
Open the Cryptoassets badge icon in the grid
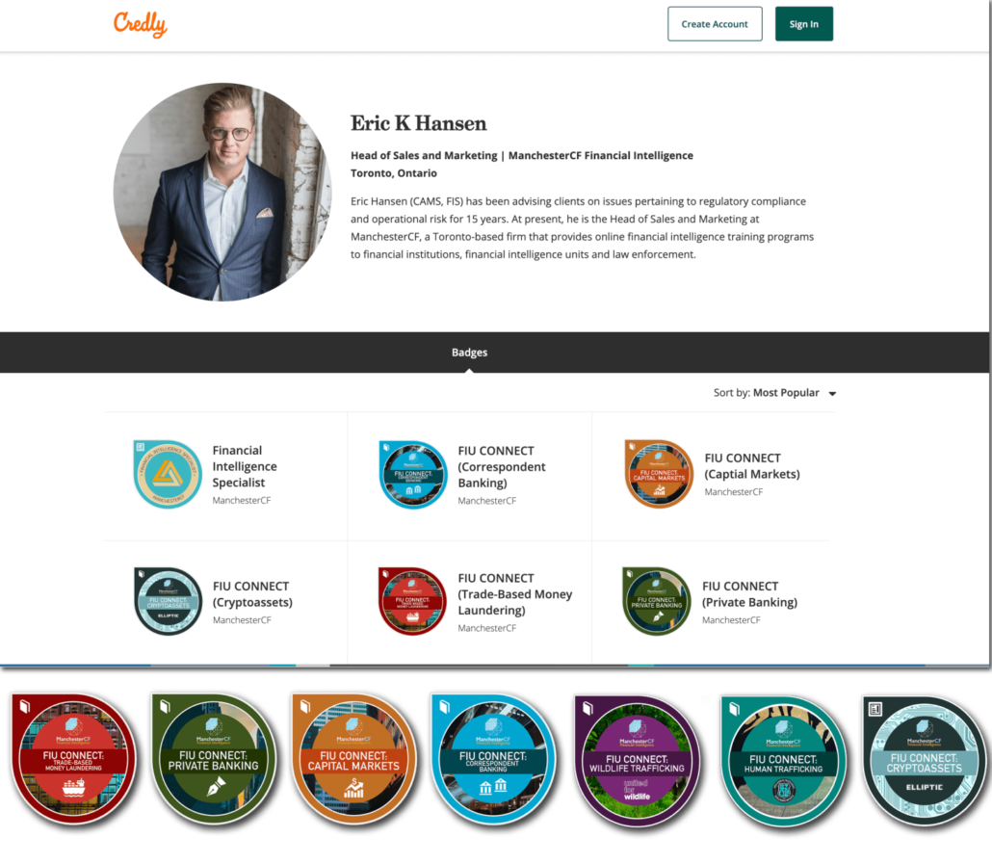point(168,601)
